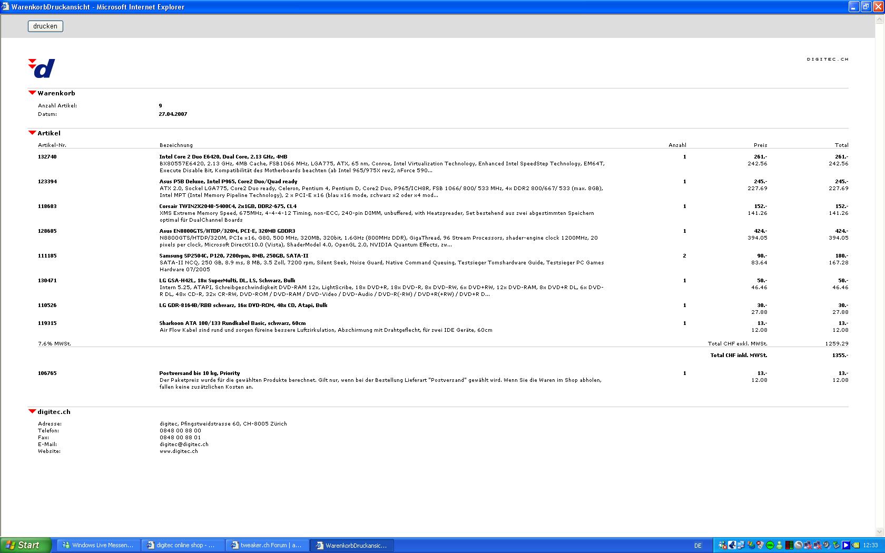Click red triangle beside Warenkorb heading
Screen dimensions: 885x553
click(32, 93)
